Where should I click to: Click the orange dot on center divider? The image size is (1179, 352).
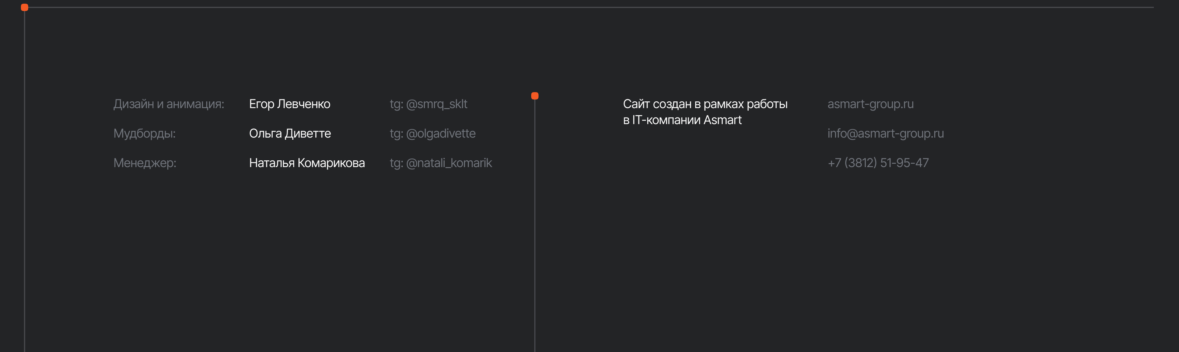click(x=535, y=96)
